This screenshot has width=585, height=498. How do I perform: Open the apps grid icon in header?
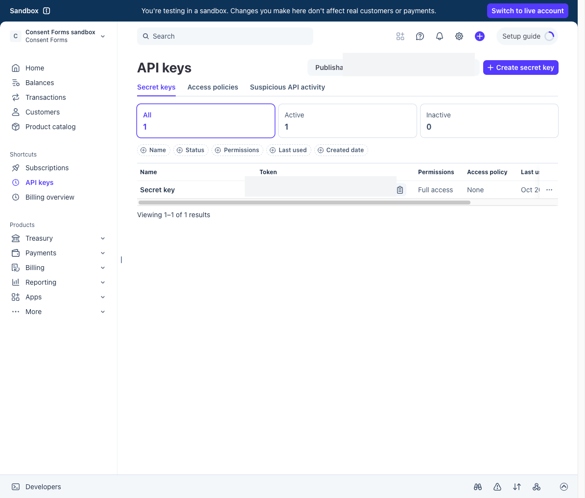pos(400,36)
